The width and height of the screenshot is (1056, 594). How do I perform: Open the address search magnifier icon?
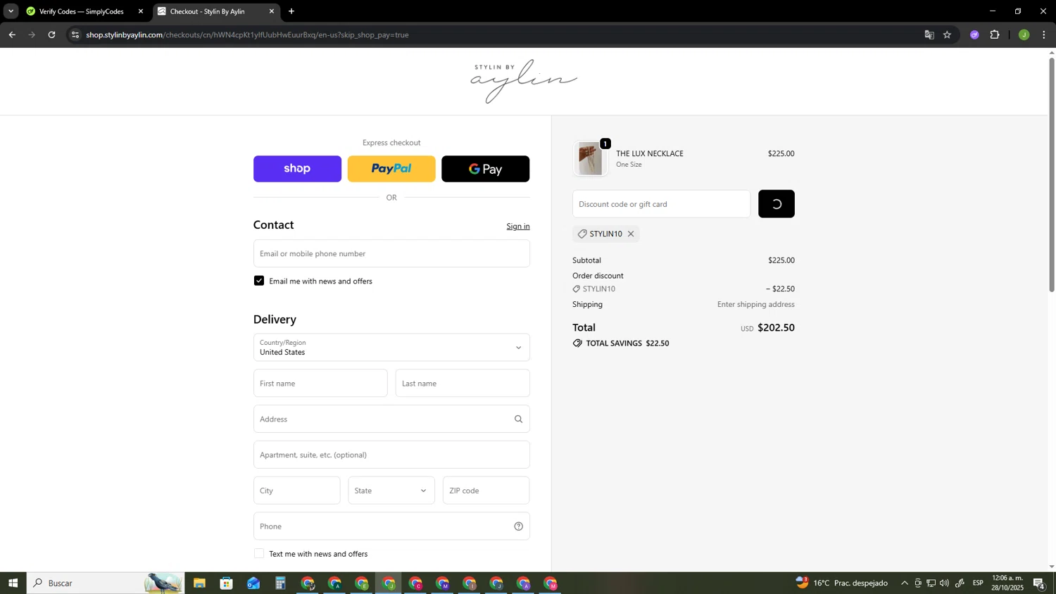coord(518,419)
